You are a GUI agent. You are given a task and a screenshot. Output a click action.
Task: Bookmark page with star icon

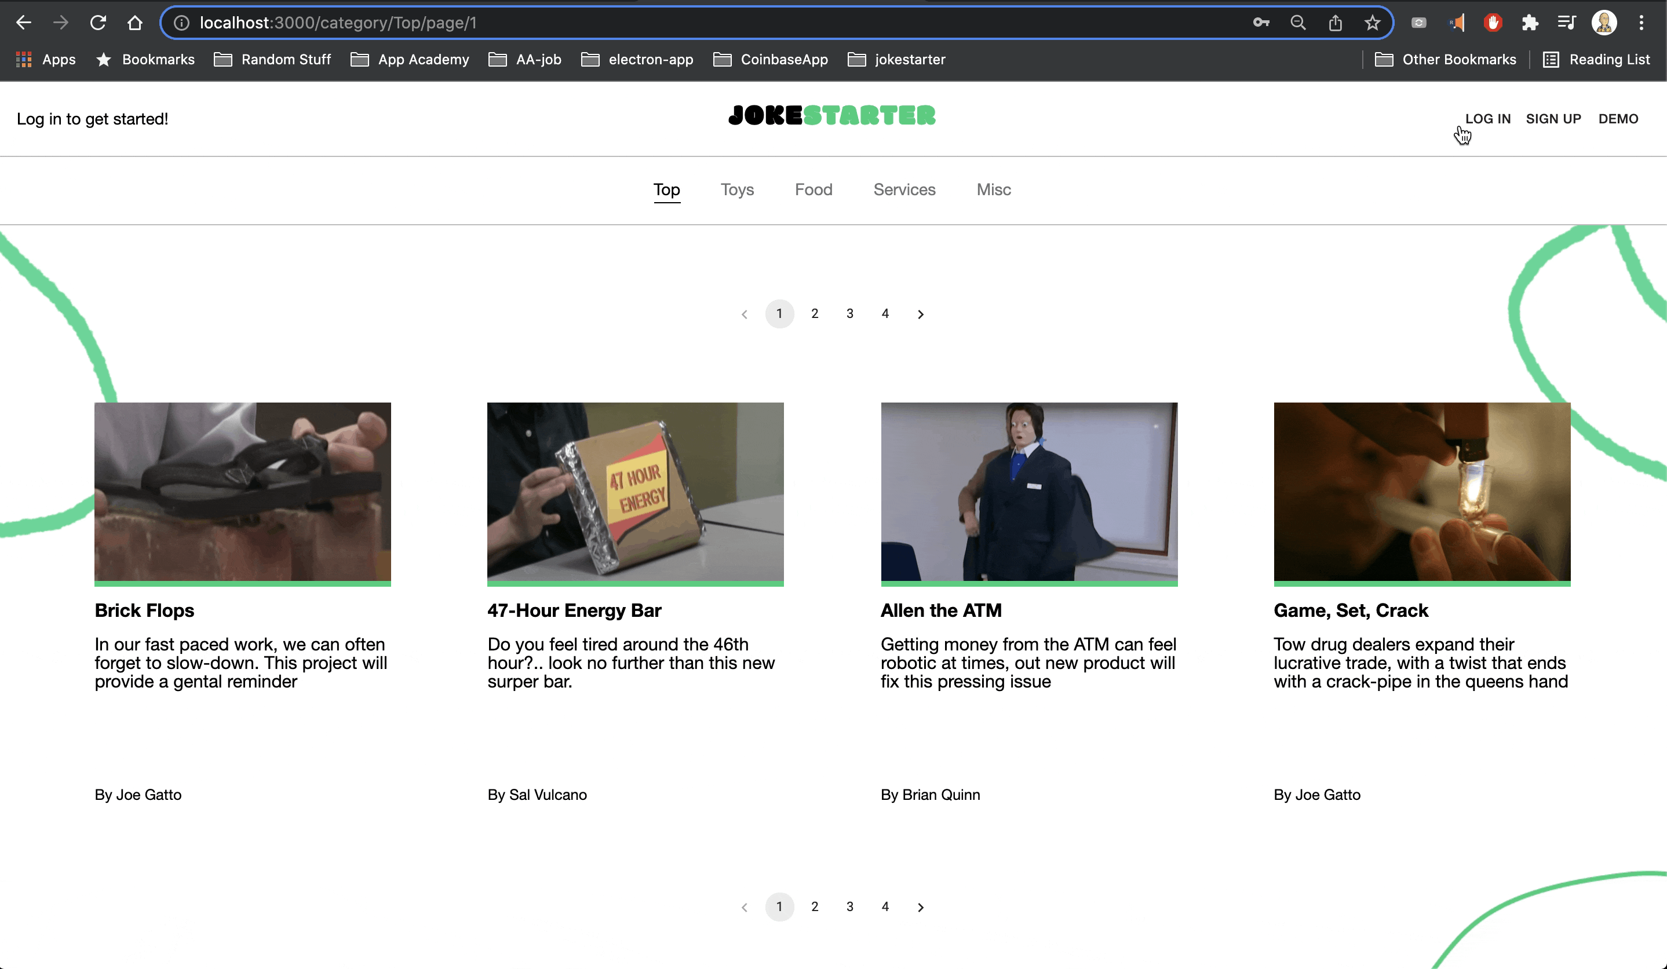point(1372,23)
